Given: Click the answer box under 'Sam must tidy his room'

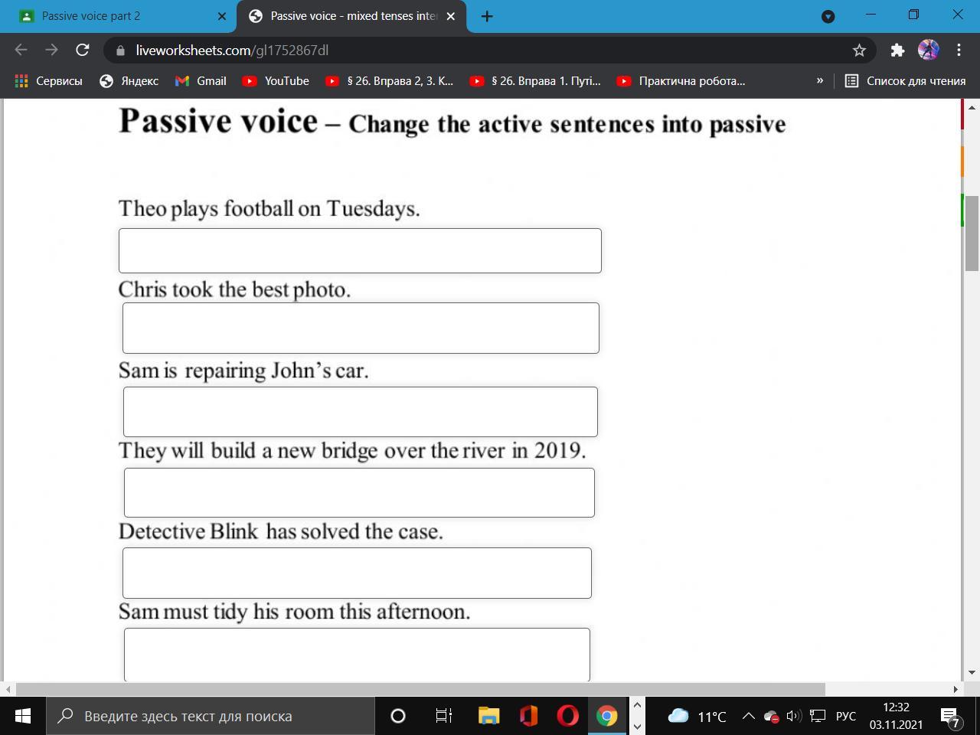Looking at the screenshot, I should tap(357, 655).
